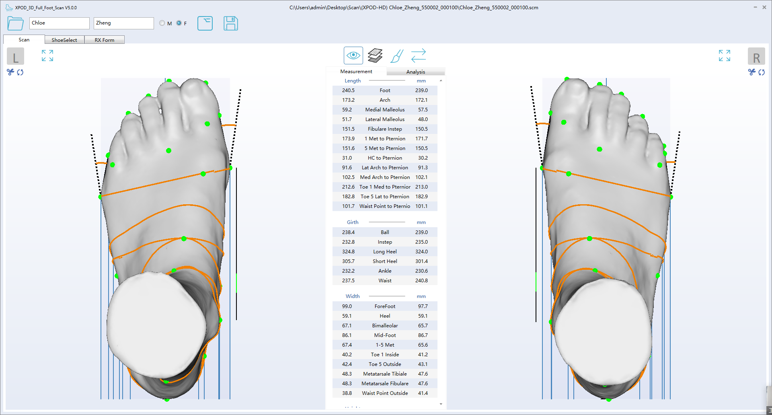Click the scissors crop icon under left L

pos(10,72)
